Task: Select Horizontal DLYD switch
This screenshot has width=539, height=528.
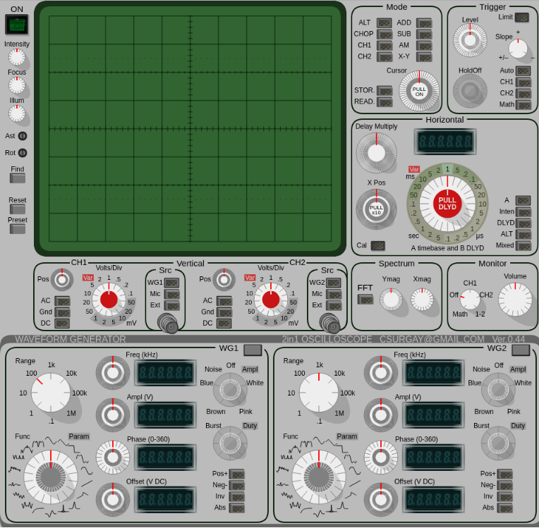Action: click(x=523, y=223)
